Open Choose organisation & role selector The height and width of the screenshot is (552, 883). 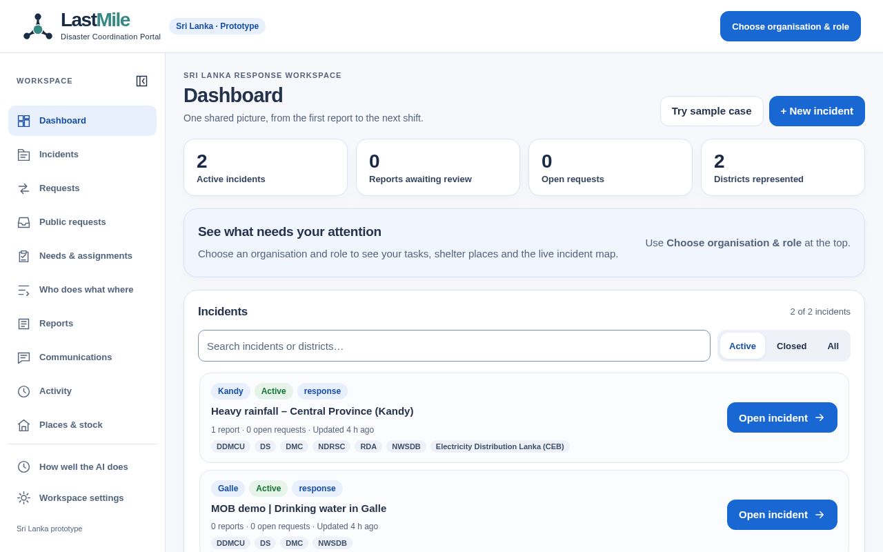tap(791, 26)
